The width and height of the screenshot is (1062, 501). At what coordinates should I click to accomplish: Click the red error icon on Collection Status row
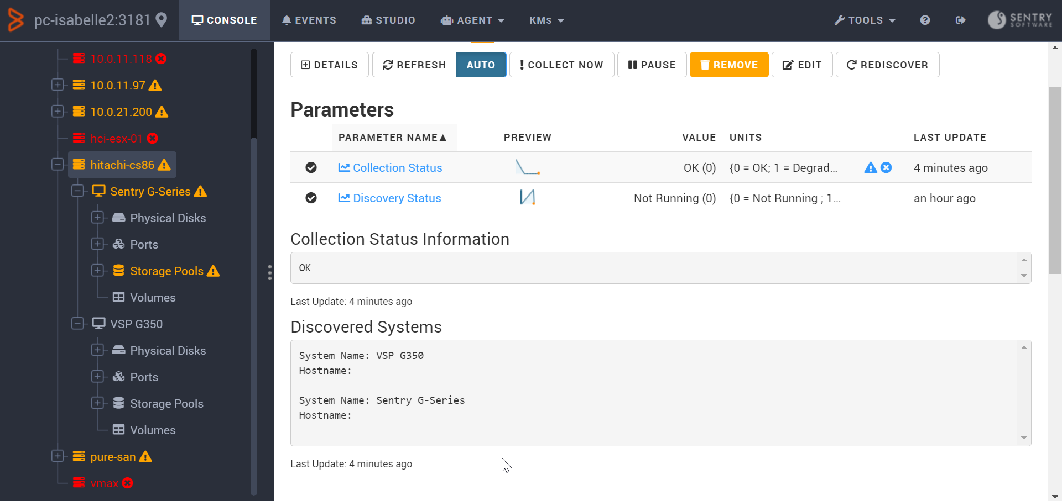pyautogui.click(x=887, y=167)
